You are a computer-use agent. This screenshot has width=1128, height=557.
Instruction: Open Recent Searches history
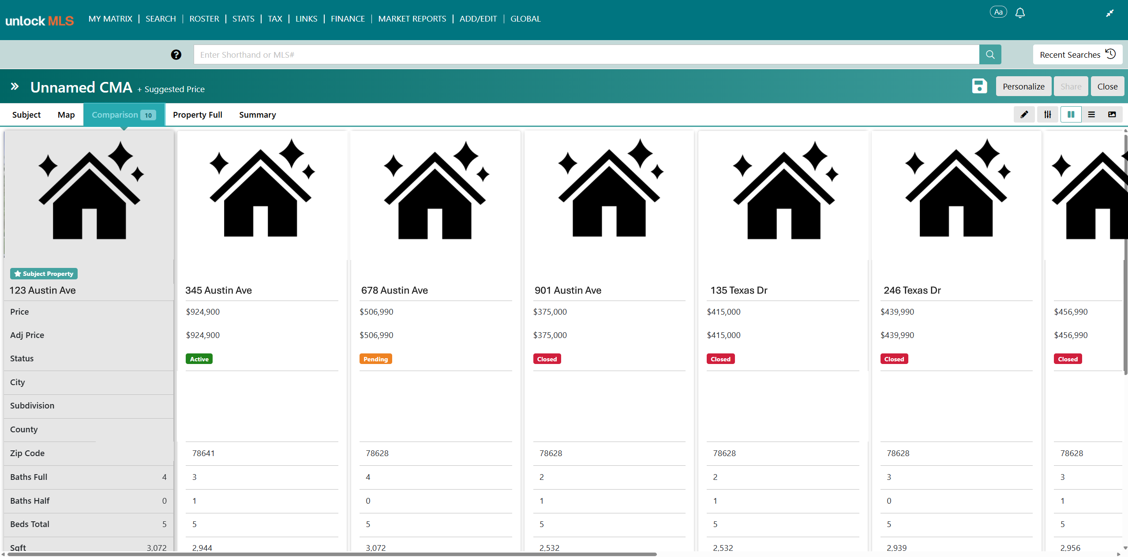(x=1077, y=55)
